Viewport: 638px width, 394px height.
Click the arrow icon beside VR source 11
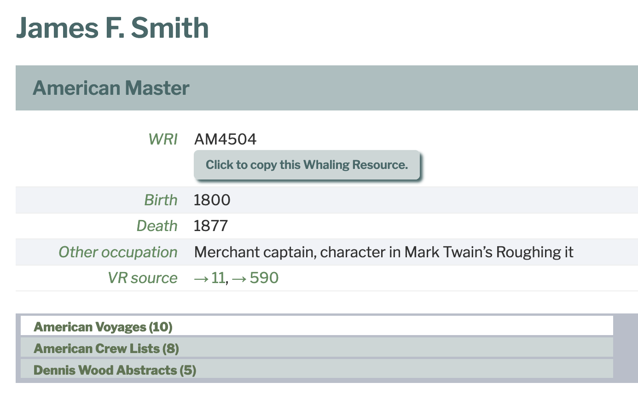[202, 278]
